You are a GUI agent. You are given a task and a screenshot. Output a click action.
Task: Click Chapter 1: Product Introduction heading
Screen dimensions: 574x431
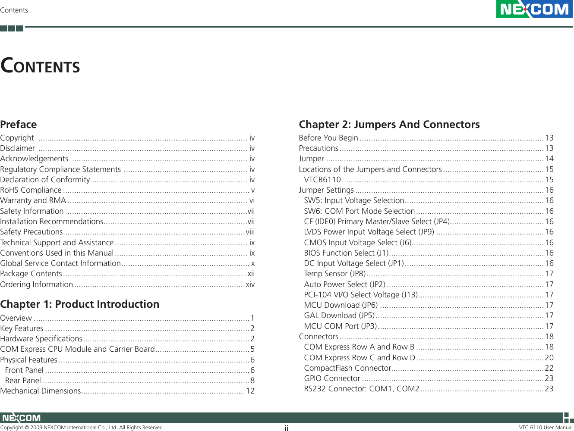coord(80,304)
